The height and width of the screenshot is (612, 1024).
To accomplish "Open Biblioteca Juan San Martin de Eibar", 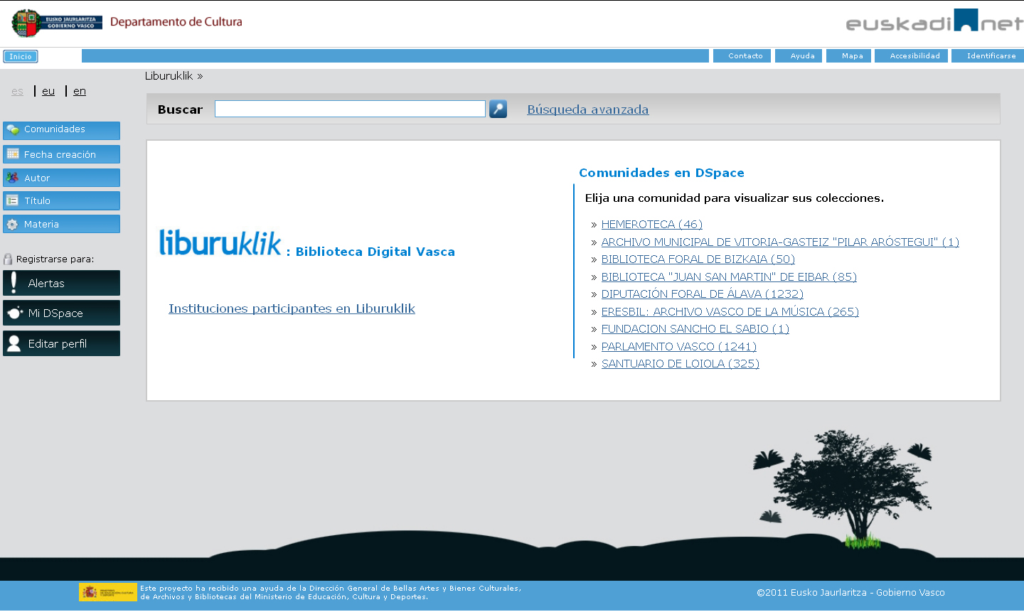I will [x=729, y=277].
